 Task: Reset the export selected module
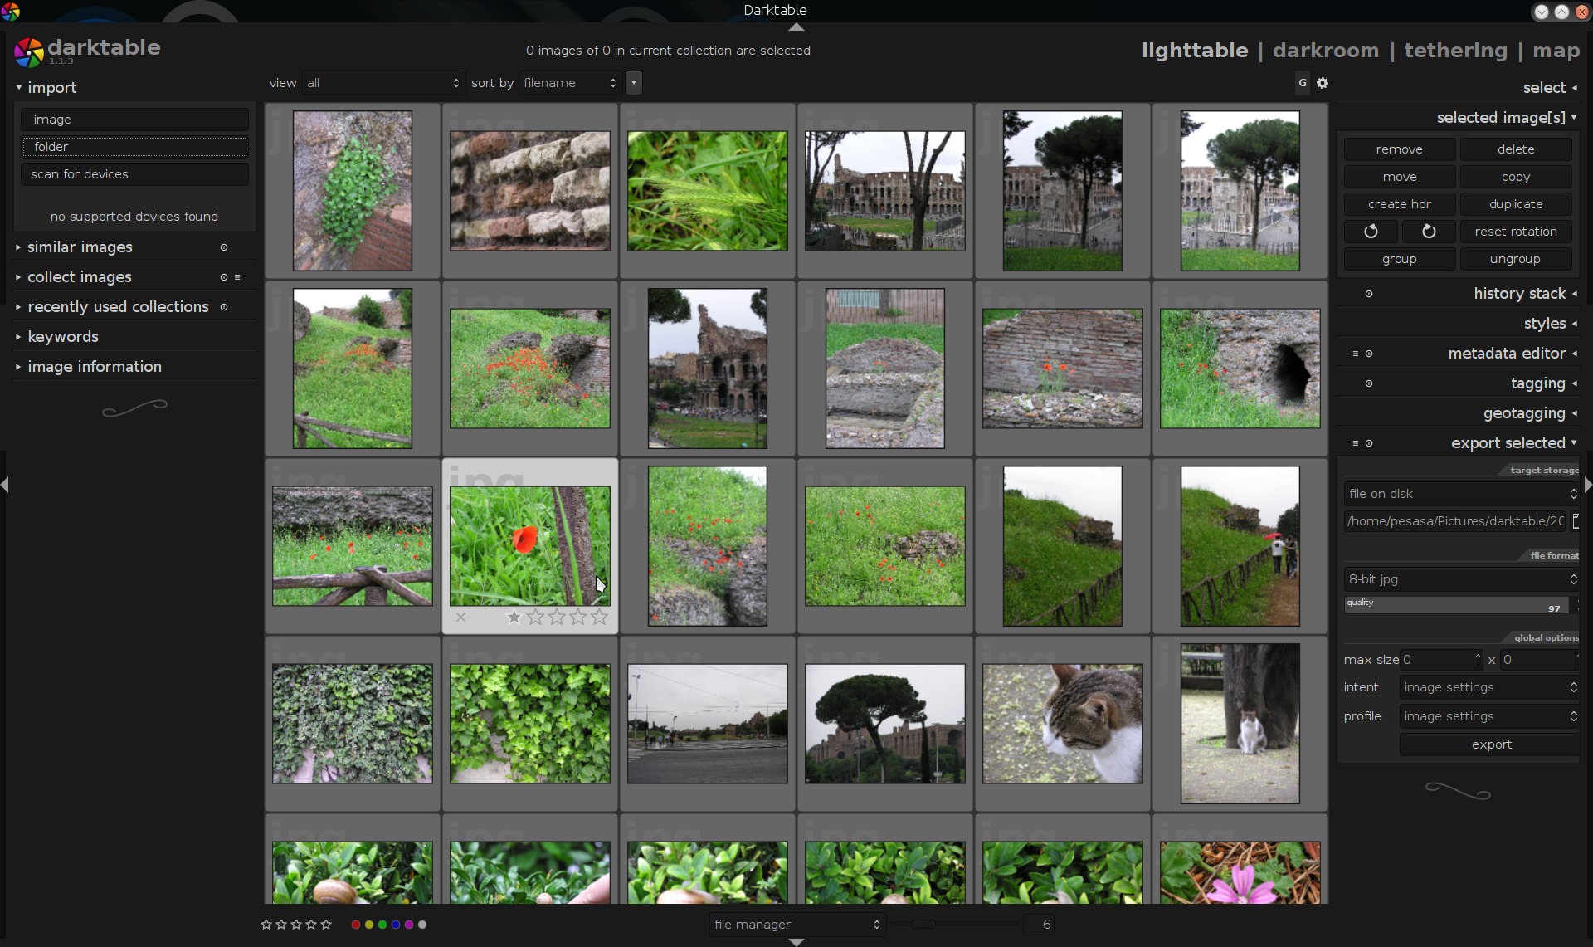pyautogui.click(x=1369, y=443)
